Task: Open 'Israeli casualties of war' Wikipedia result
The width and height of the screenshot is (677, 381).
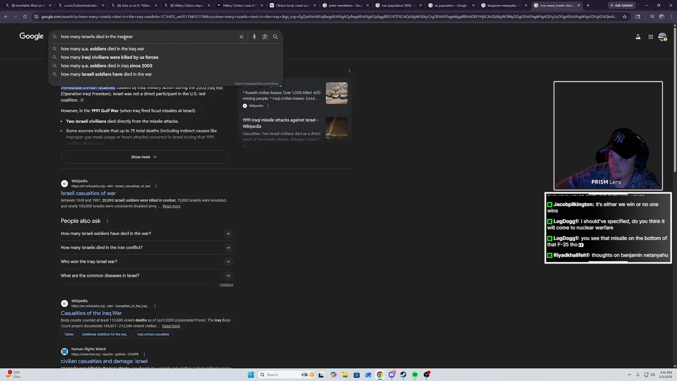Action: [88, 193]
